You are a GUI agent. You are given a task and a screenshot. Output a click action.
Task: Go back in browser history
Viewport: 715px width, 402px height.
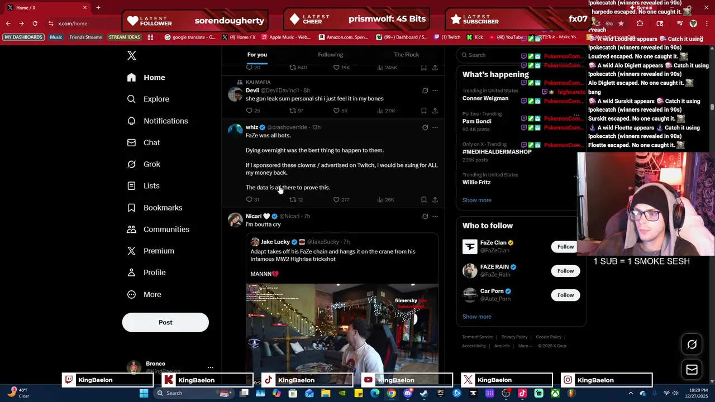[x=8, y=23]
